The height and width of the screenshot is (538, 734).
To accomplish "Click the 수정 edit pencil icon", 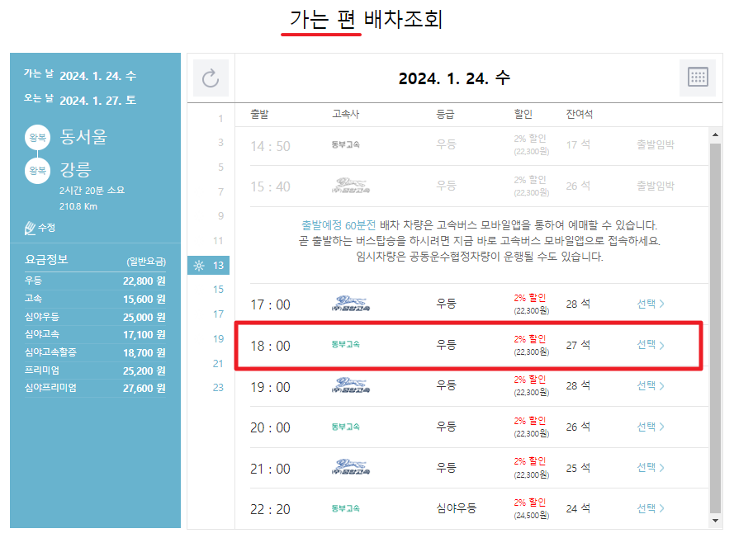I will tap(30, 229).
